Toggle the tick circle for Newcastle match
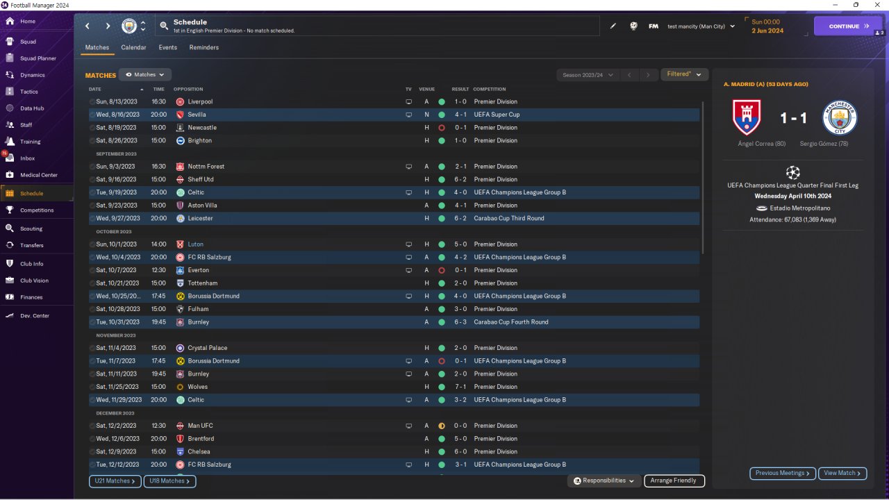Image resolution: width=889 pixels, height=500 pixels. (x=92, y=128)
